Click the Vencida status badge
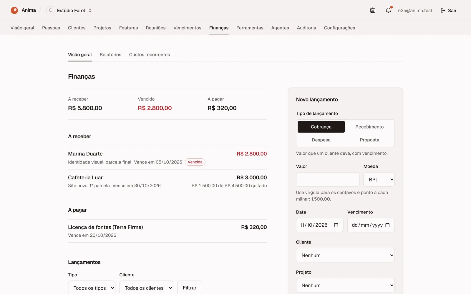The height and width of the screenshot is (294, 471). click(195, 162)
